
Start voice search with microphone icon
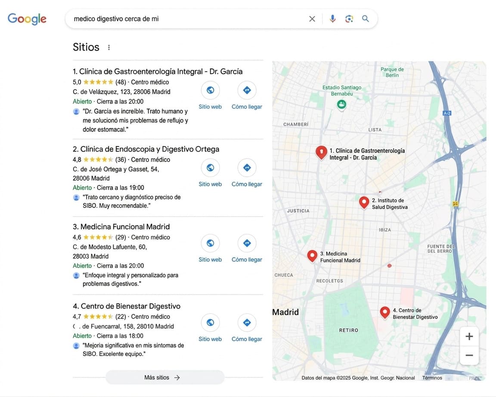332,19
